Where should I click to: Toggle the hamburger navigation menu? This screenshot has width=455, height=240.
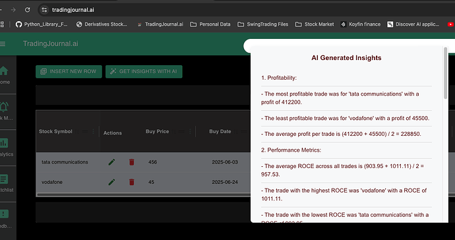(3, 44)
